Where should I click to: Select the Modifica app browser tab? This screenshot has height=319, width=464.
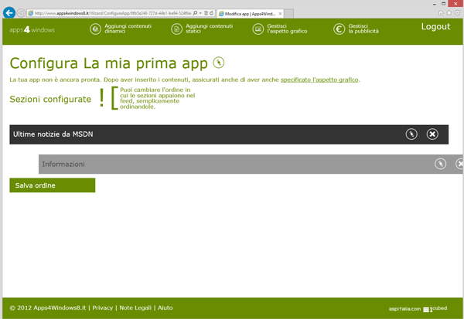click(246, 13)
